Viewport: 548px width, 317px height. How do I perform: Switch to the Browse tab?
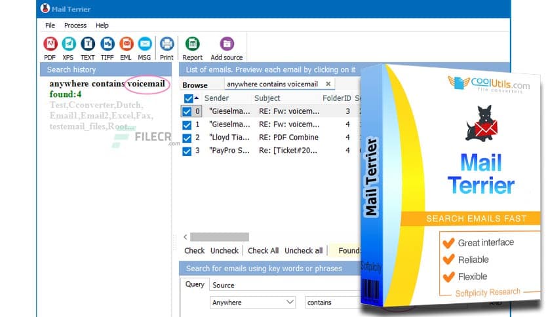(195, 85)
